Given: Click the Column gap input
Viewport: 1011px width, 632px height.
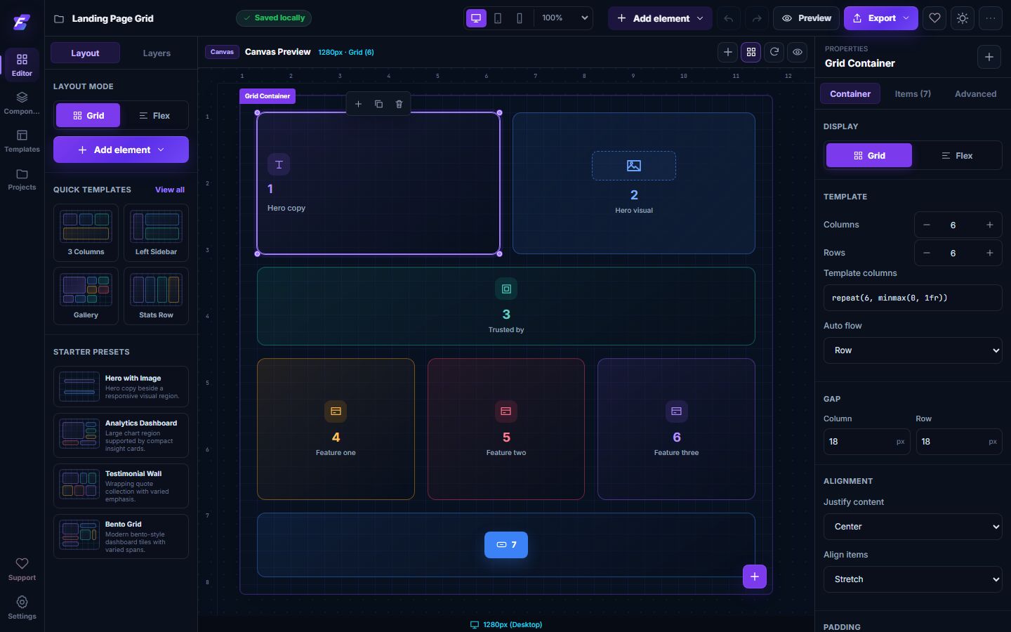Looking at the screenshot, I should pos(866,442).
